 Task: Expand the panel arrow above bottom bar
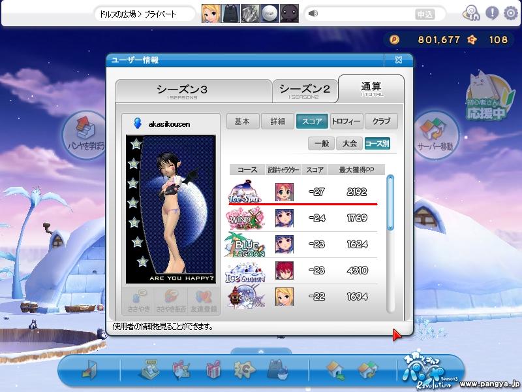point(261,351)
